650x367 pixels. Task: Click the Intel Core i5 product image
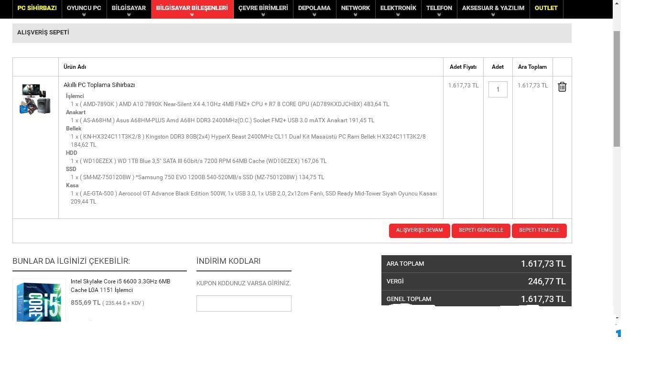click(x=39, y=301)
